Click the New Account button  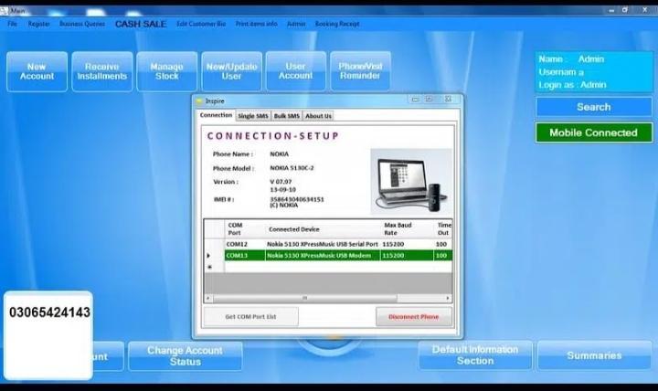point(37,71)
